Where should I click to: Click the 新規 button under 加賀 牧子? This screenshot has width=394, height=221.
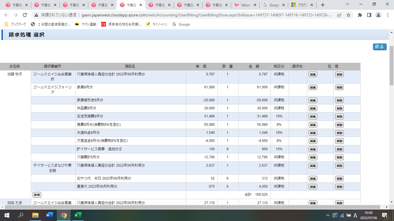[37, 195]
